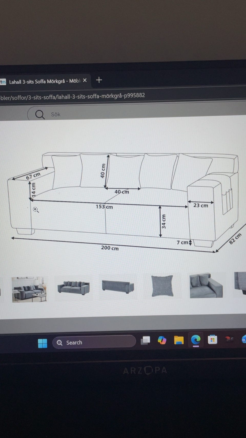
Task: Select the partially visible last thumbnail
Action: tap(240, 283)
